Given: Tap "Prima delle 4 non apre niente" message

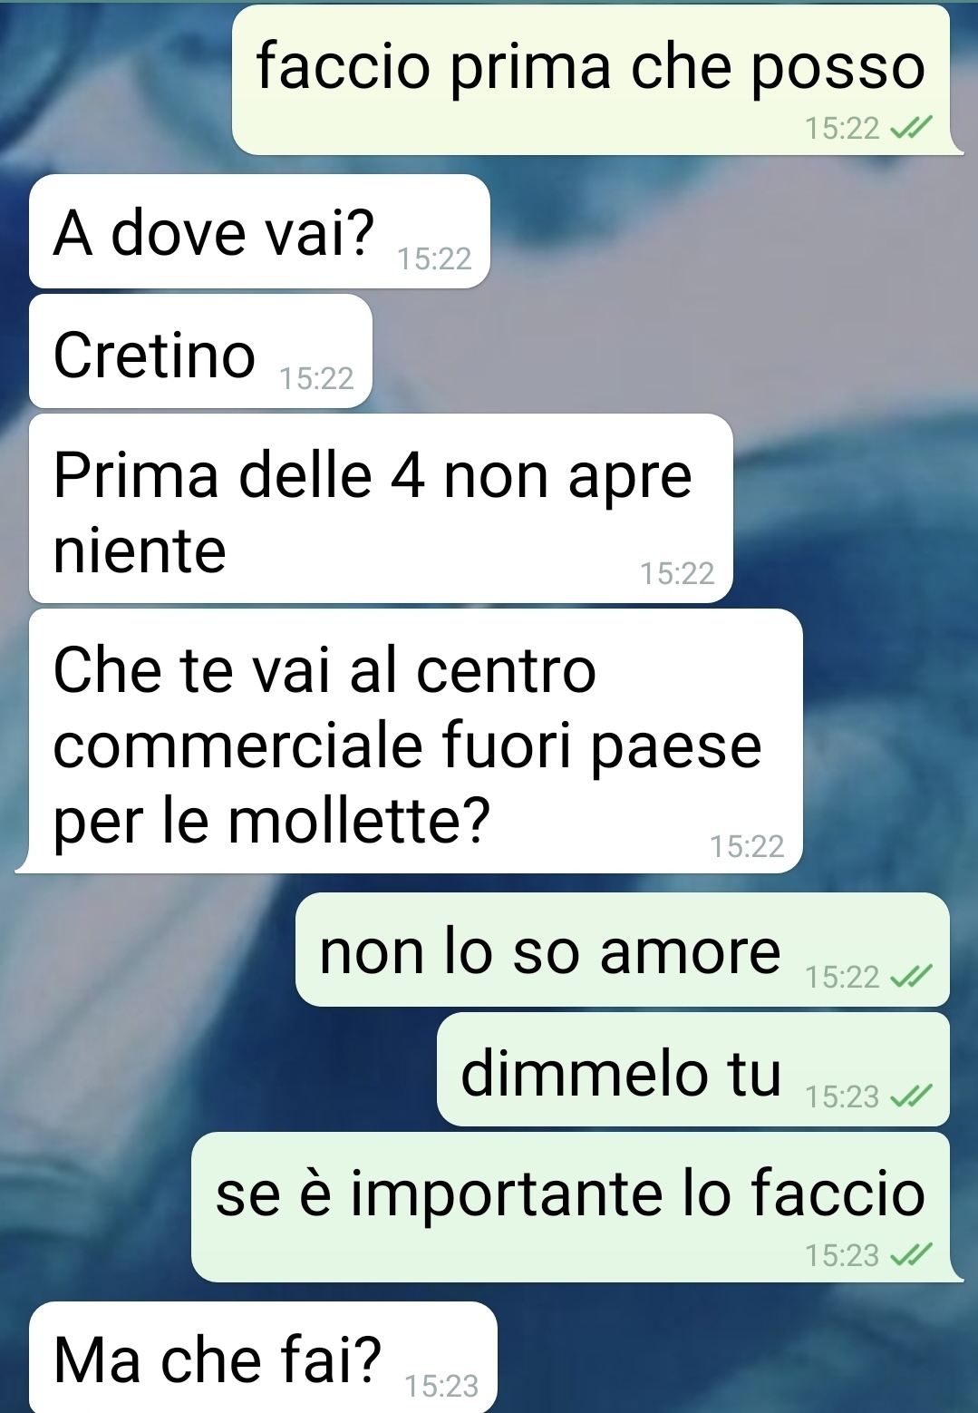Looking at the screenshot, I should (x=381, y=508).
